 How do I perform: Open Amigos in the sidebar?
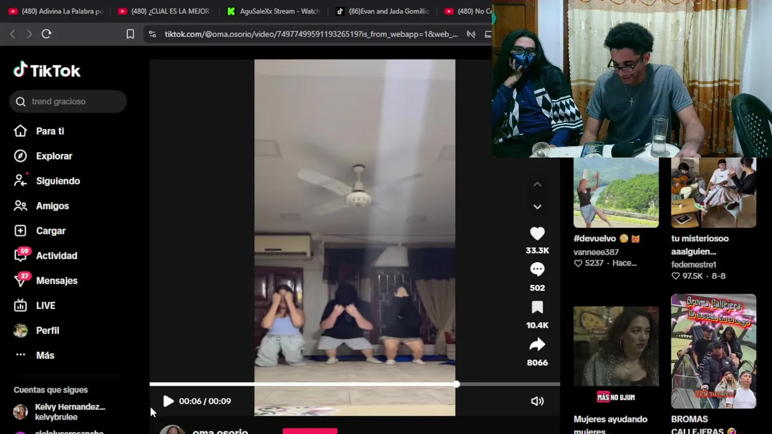[52, 206]
